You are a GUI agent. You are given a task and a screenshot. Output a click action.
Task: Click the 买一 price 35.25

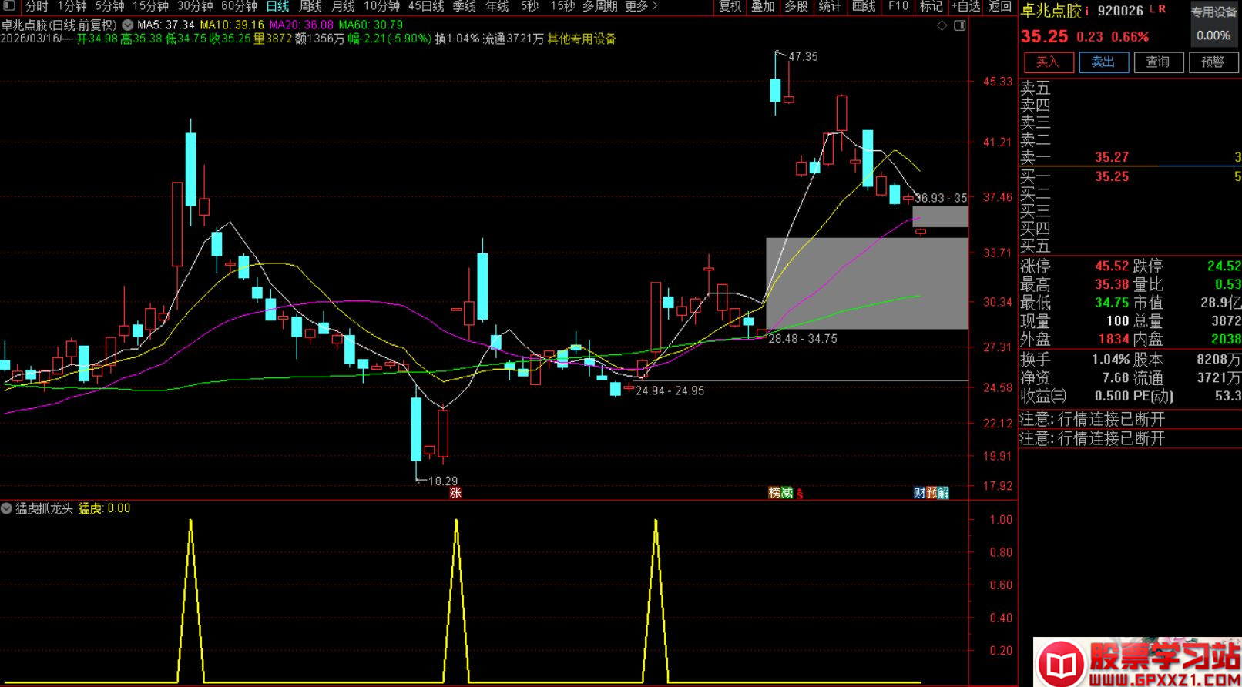(x=1112, y=176)
